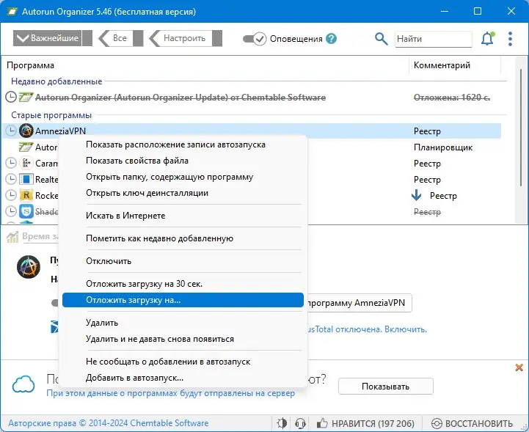Focus the Найти search field

pos(433,39)
